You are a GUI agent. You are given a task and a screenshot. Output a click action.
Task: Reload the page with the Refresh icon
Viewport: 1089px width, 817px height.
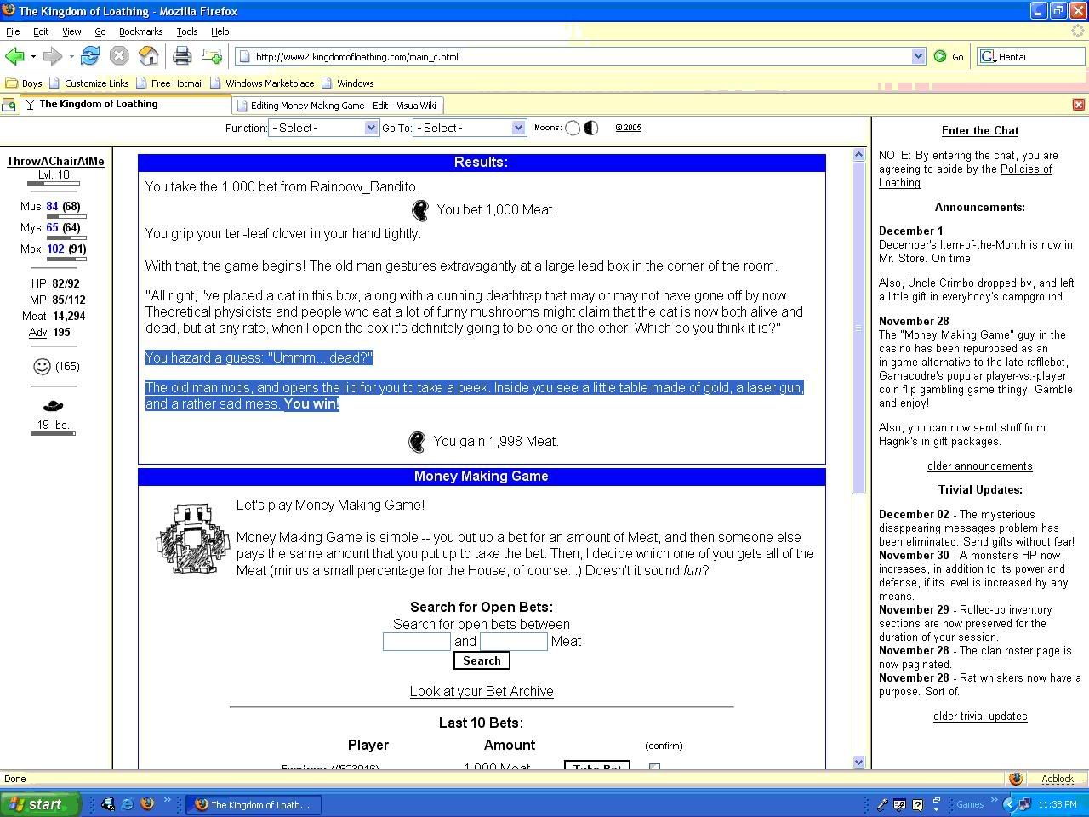point(90,57)
